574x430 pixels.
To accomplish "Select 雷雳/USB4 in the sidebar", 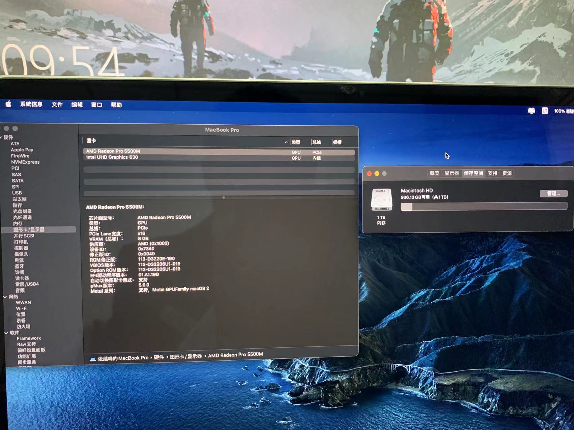I will coord(27,284).
